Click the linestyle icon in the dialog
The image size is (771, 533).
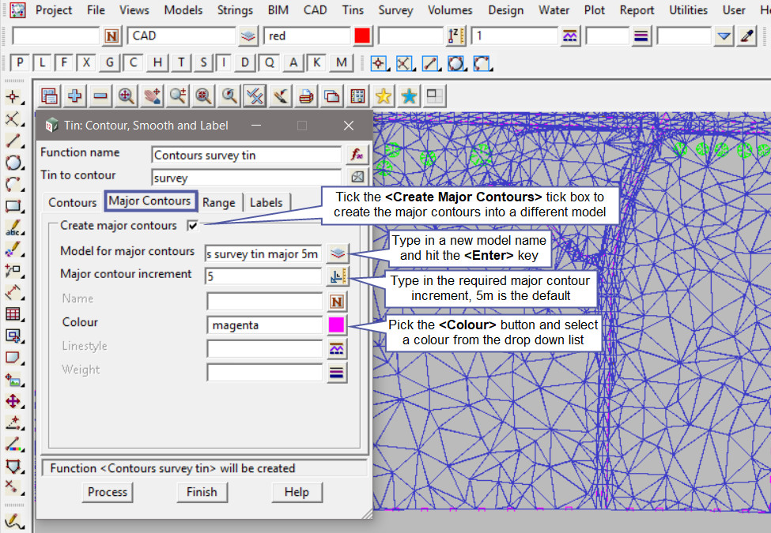(338, 347)
